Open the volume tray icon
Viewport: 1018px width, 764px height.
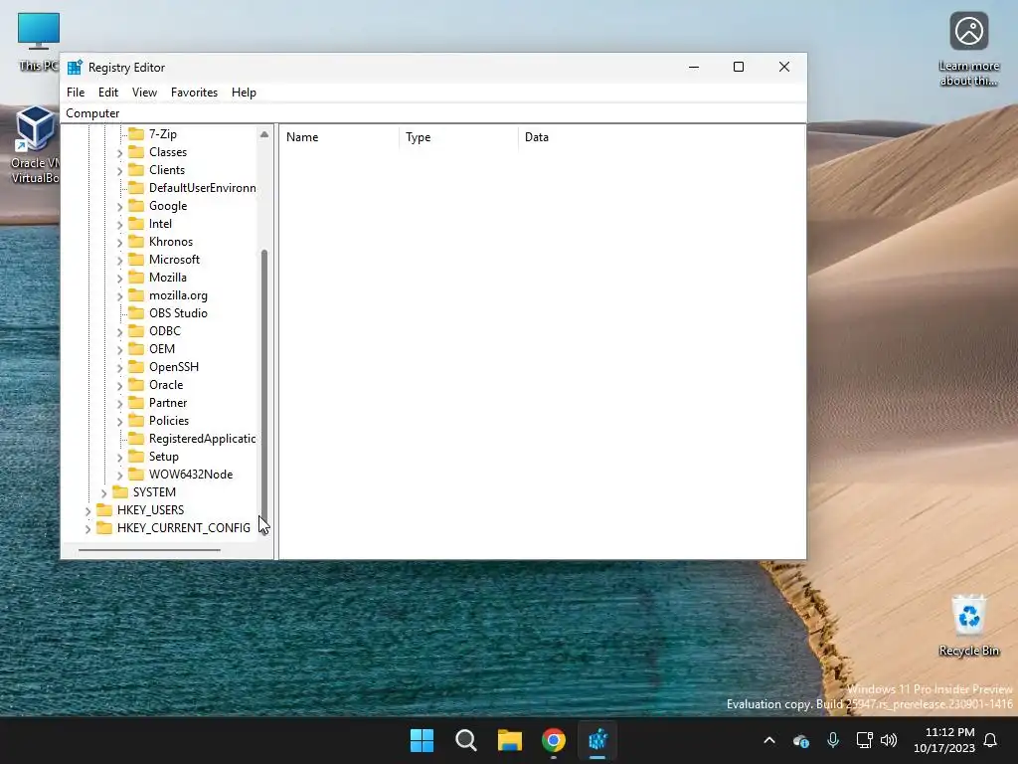tap(889, 740)
